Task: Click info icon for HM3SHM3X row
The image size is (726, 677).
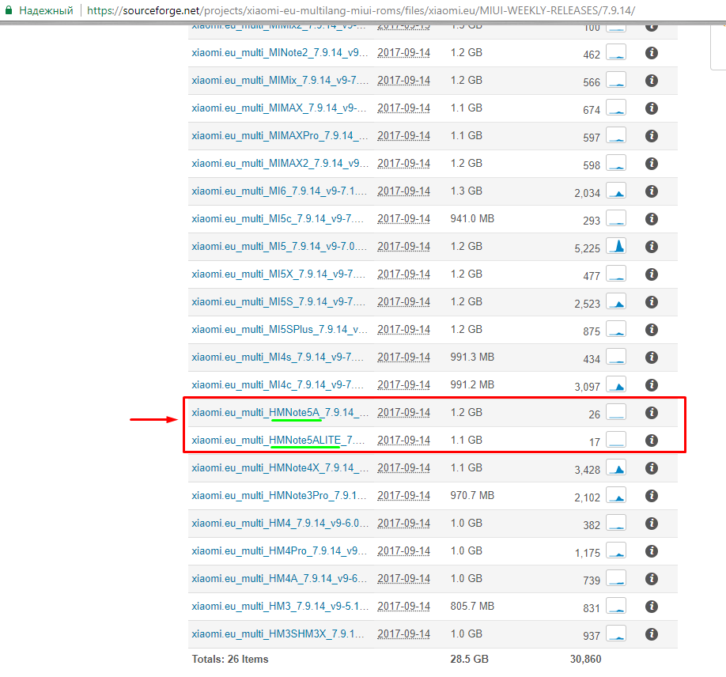Action: [x=651, y=634]
